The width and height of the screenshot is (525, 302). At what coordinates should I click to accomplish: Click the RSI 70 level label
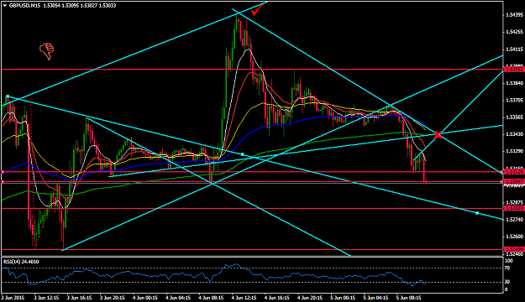pos(507,268)
